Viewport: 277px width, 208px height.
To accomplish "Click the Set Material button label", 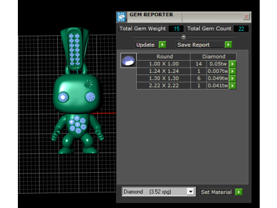I will 216,192.
